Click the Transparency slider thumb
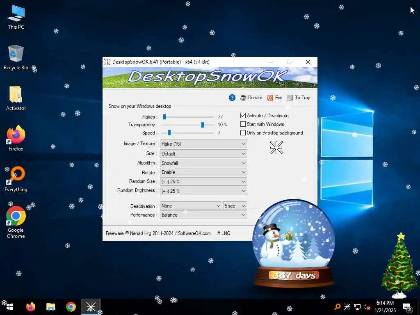 (203, 125)
